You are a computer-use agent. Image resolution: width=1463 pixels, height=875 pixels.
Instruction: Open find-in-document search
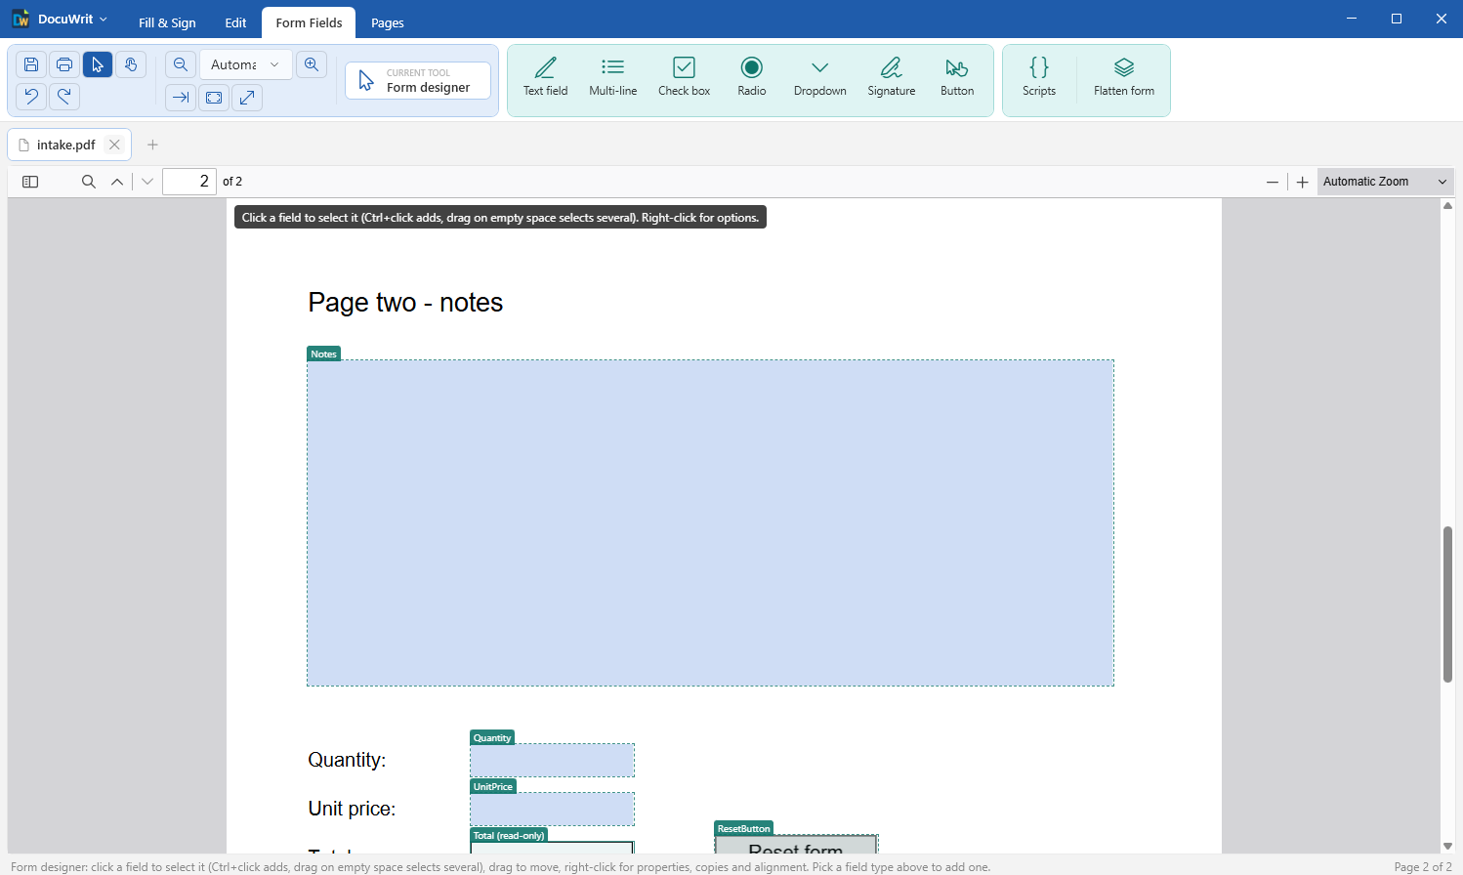89,182
